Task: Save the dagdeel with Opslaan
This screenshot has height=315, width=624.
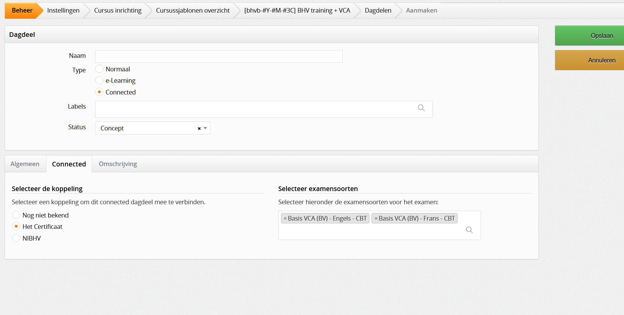Action: (x=590, y=36)
